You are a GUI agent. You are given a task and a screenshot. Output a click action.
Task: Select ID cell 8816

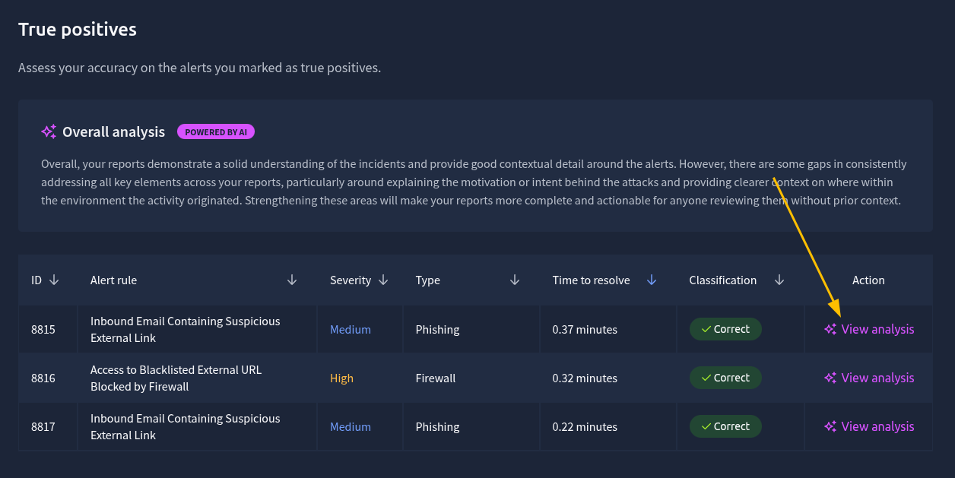pos(43,378)
